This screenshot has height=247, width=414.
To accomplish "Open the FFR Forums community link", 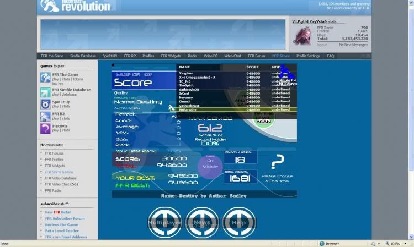I will point(54,153).
